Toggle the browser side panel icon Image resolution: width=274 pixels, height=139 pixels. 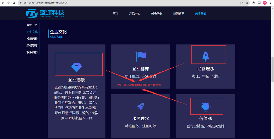[x=259, y=3]
